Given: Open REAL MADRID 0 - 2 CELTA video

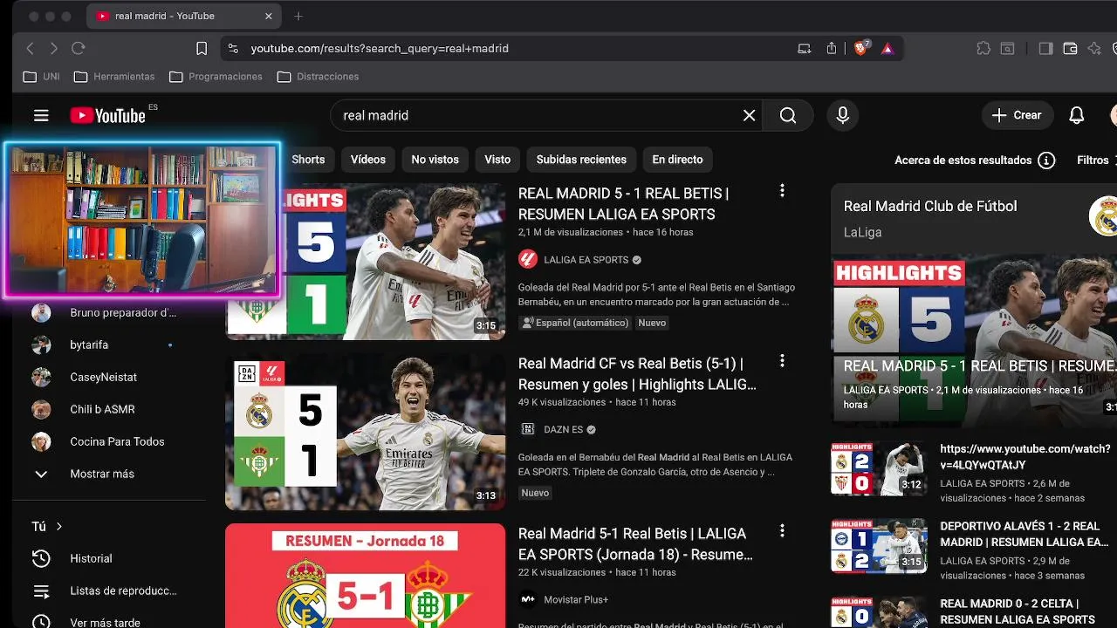Looking at the screenshot, I should pyautogui.click(x=1018, y=611).
